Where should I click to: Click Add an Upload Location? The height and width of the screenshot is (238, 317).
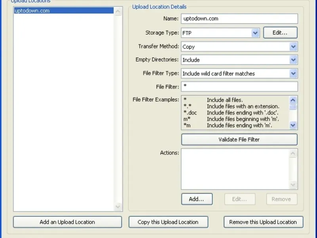(x=67, y=222)
